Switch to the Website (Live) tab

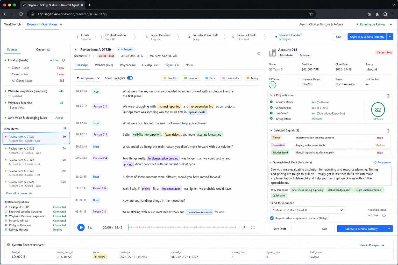104,65
